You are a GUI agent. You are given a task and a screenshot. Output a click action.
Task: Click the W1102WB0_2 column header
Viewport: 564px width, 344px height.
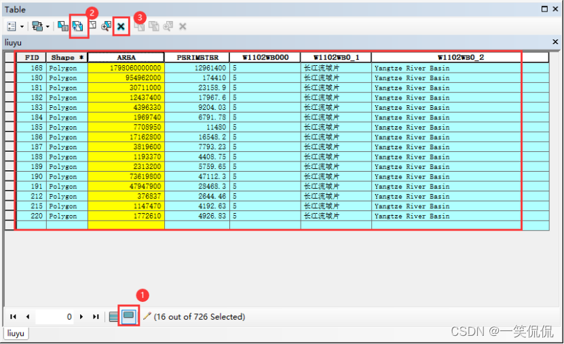pos(460,58)
